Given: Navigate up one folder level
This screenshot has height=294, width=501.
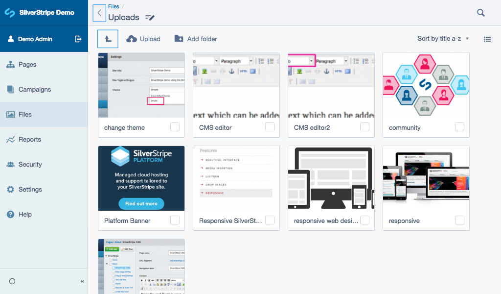Looking at the screenshot, I should [108, 39].
